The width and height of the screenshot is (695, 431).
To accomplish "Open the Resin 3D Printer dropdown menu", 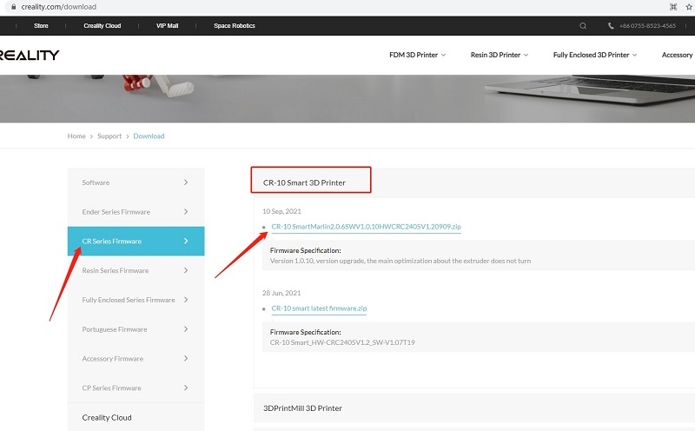I will pos(500,55).
